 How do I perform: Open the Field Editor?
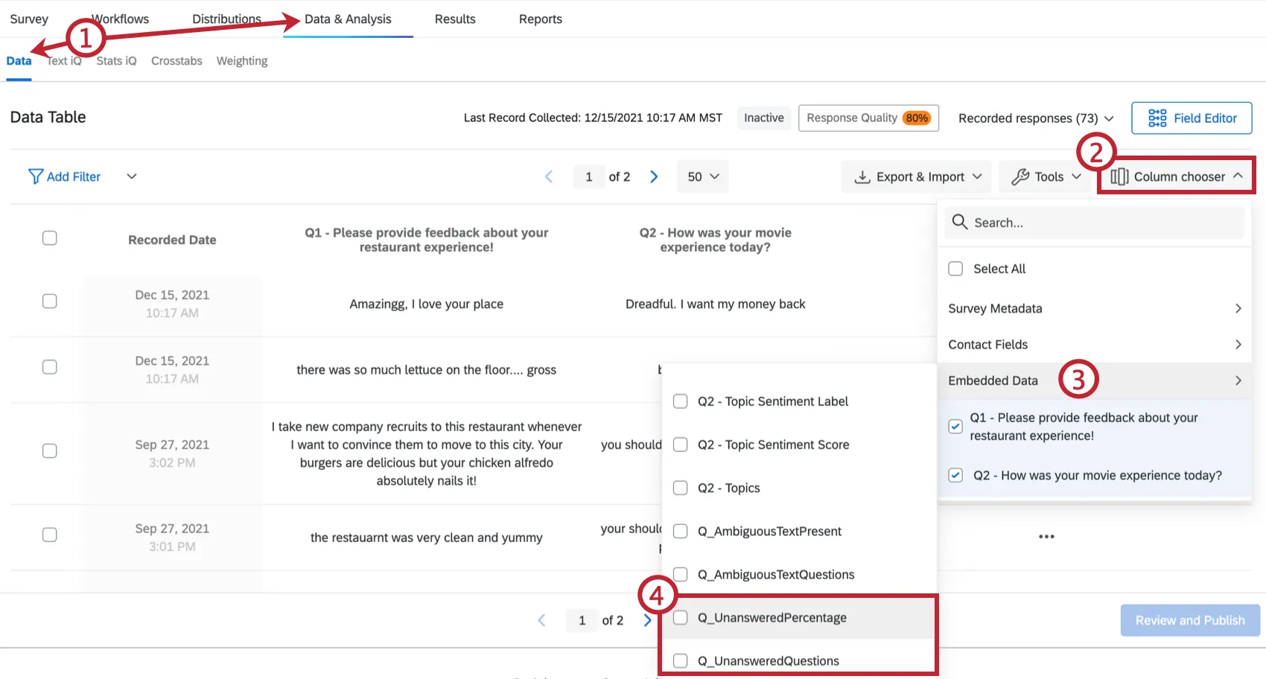(1191, 118)
